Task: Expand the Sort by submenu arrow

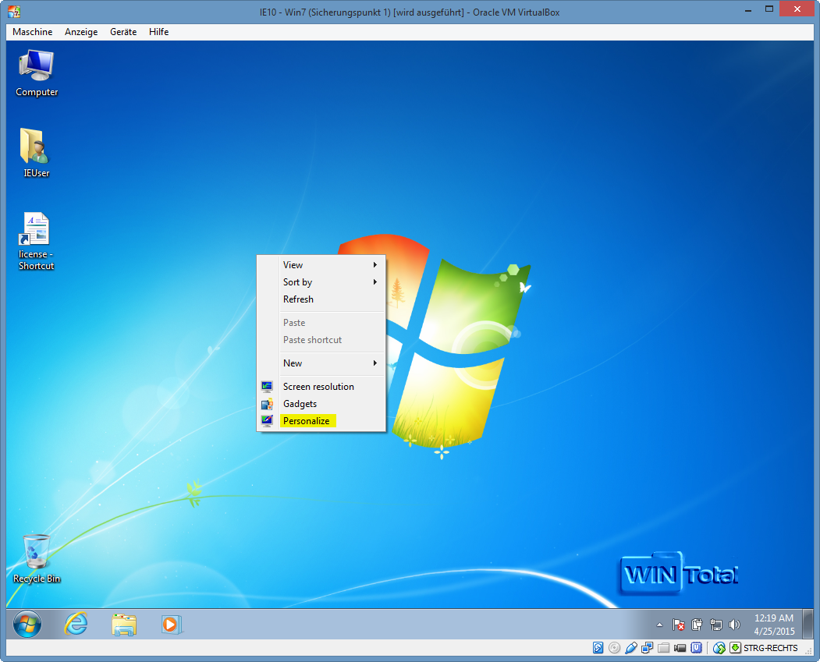Action: point(375,282)
